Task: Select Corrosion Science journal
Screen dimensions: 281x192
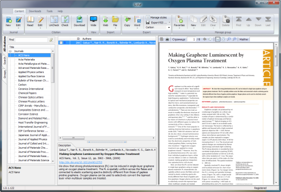Action: tap(28, 114)
